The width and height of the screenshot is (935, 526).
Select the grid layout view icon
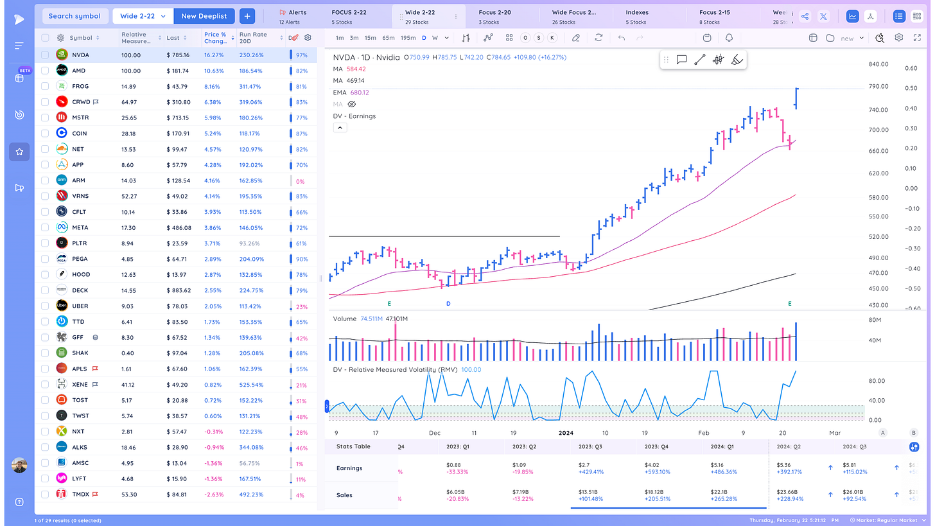(916, 16)
